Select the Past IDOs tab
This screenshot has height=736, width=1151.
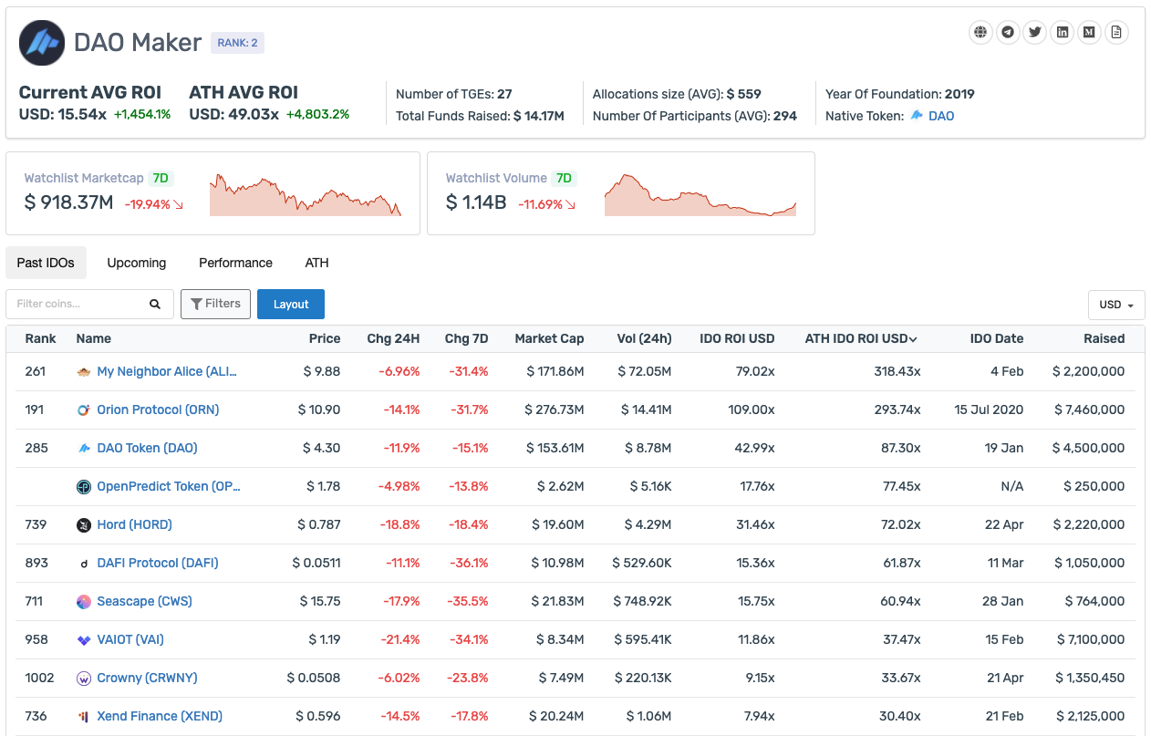coord(46,263)
